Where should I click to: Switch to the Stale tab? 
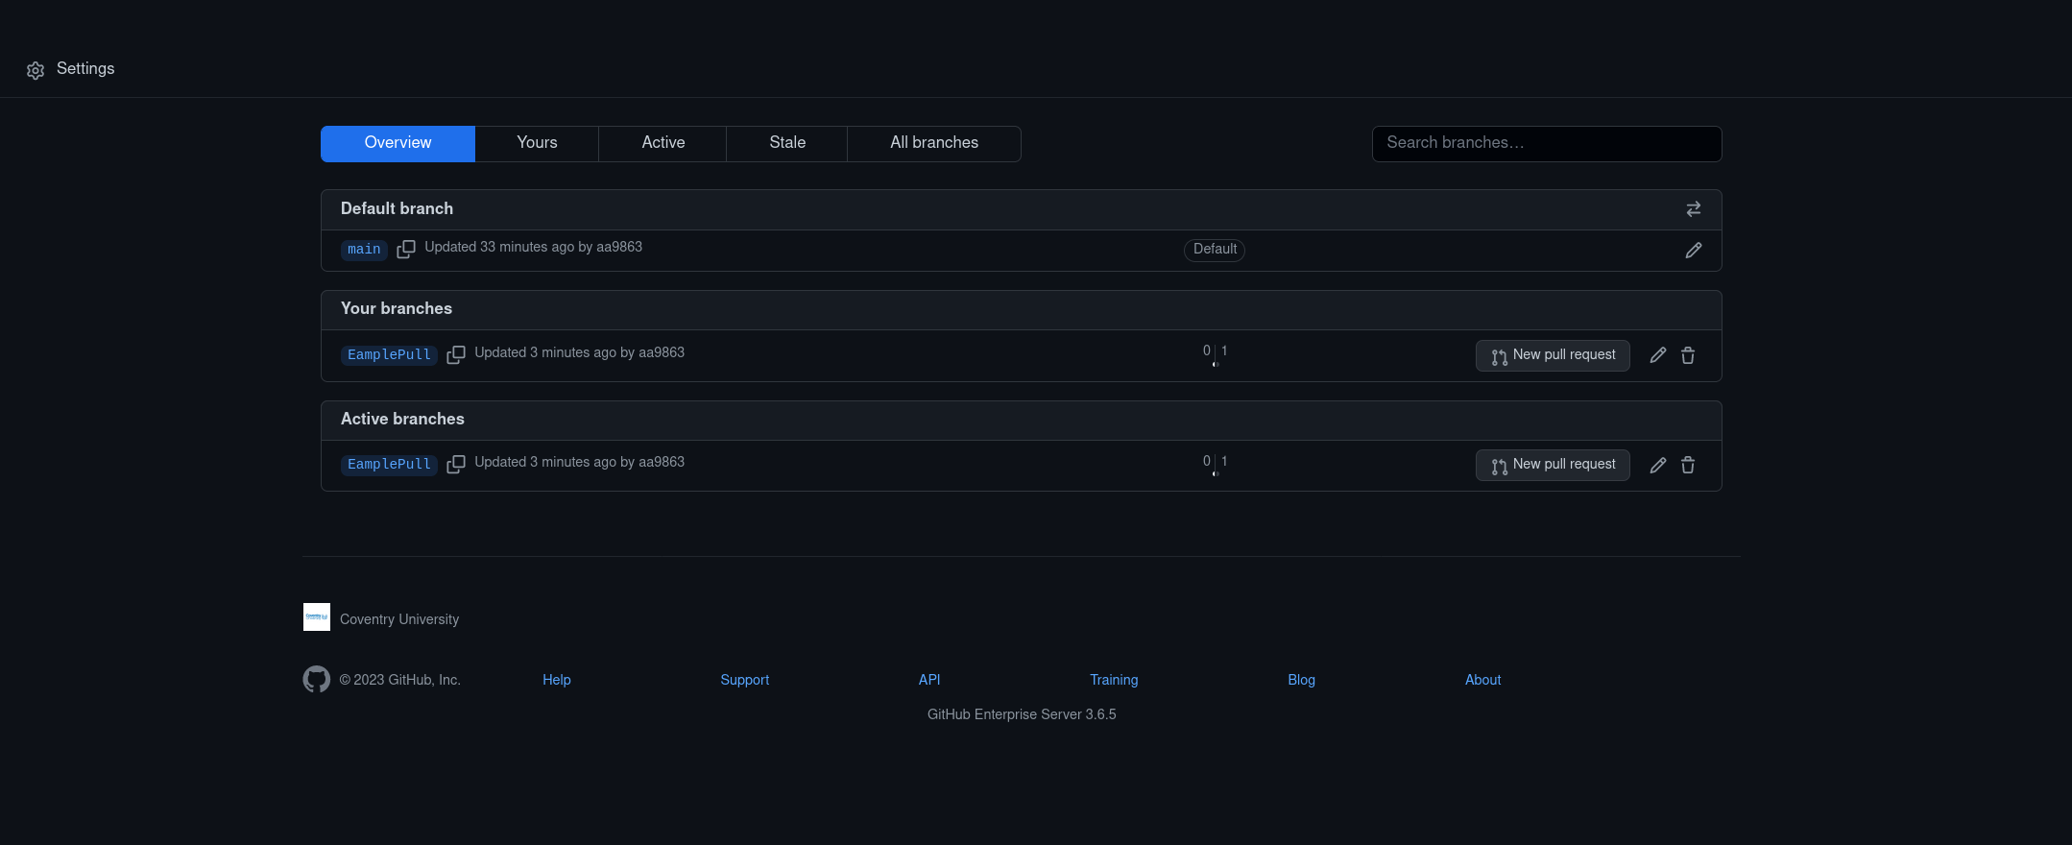(x=786, y=143)
